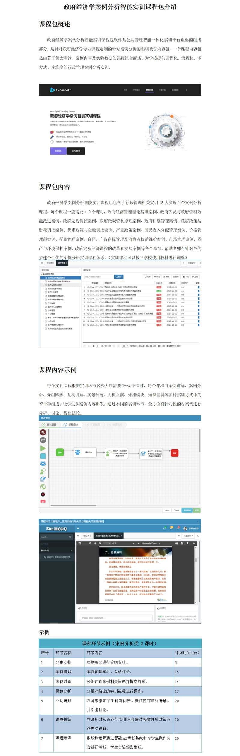Open the 页签操作 dropdown in course management
Viewport: 240px width, 756px height.
[x=192, y=263]
